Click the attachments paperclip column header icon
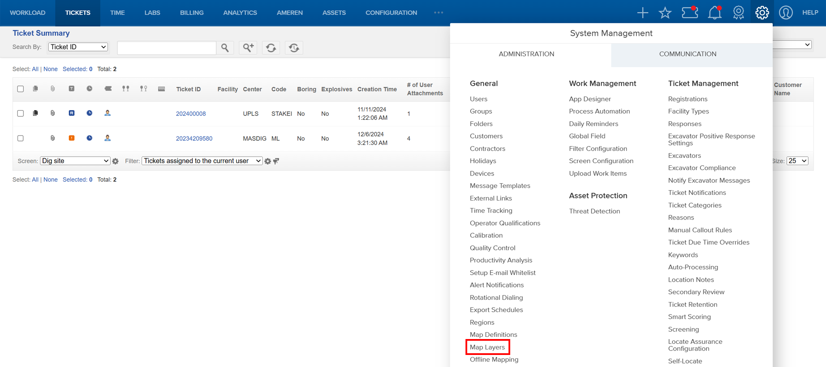The image size is (826, 367). click(x=52, y=89)
